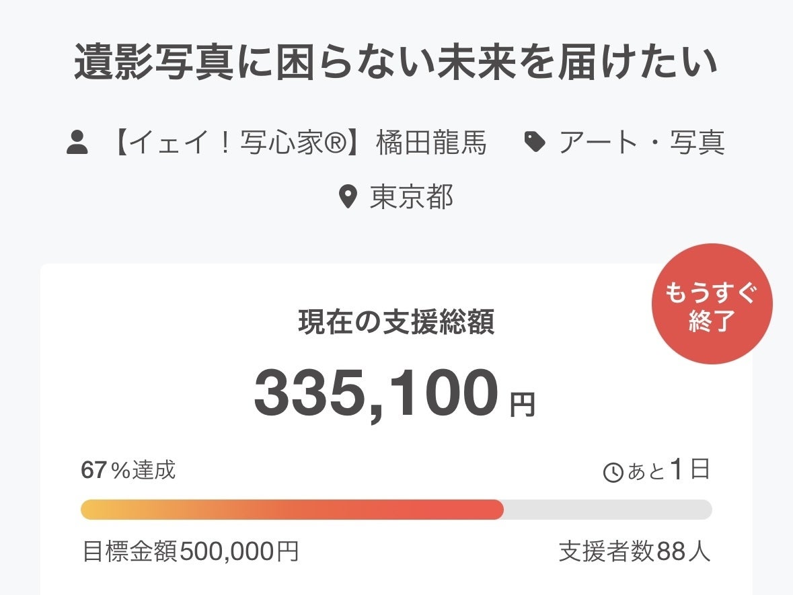Viewport: 793px width, 595px height.
Task: Select the 東京都 location link
Action: point(412,197)
